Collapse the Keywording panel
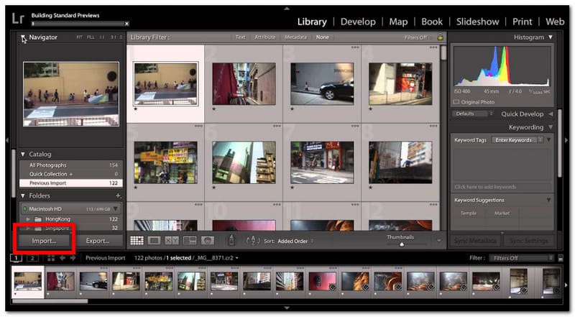 551,127
